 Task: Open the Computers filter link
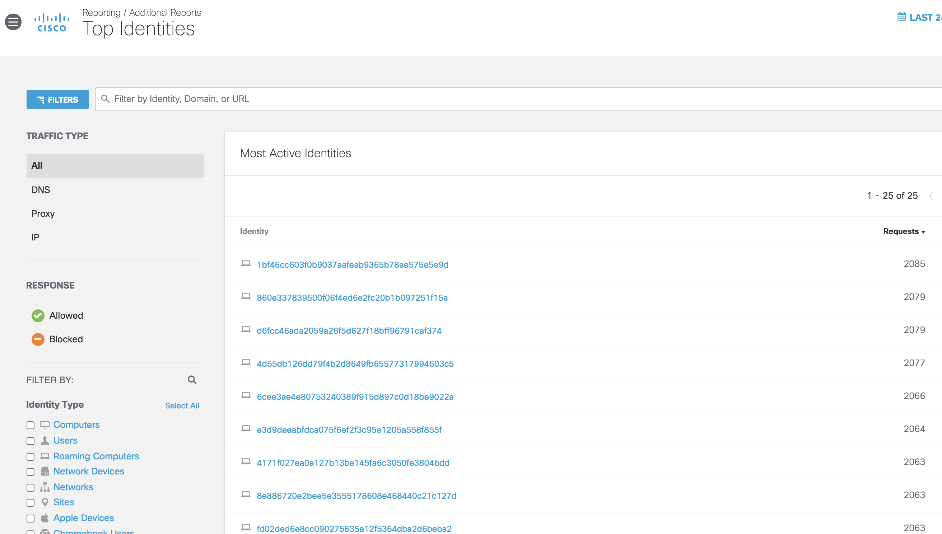[76, 424]
